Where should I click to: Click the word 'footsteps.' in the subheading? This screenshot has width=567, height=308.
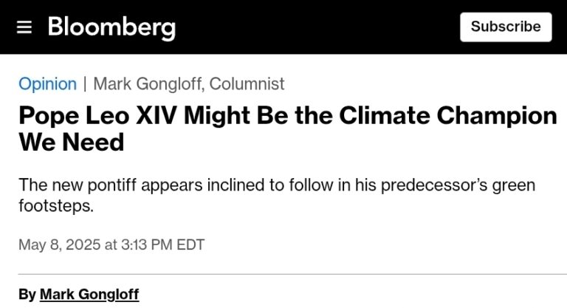point(56,206)
